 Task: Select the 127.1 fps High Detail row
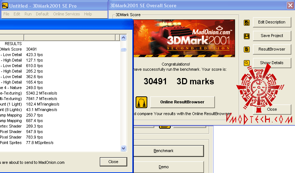point(60,60)
